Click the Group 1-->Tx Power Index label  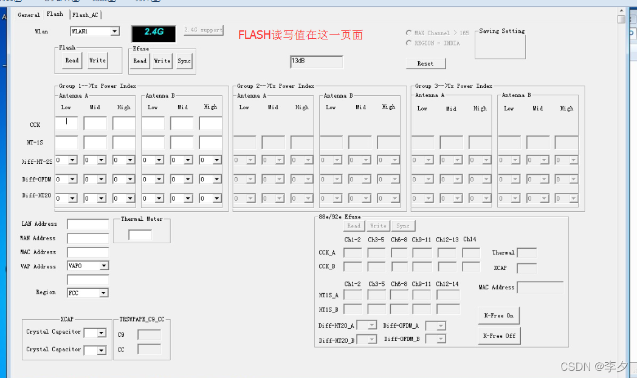(x=97, y=86)
